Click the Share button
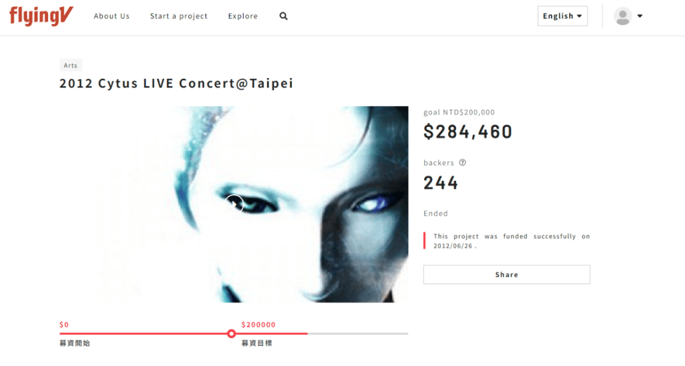The image size is (685, 366). click(506, 275)
